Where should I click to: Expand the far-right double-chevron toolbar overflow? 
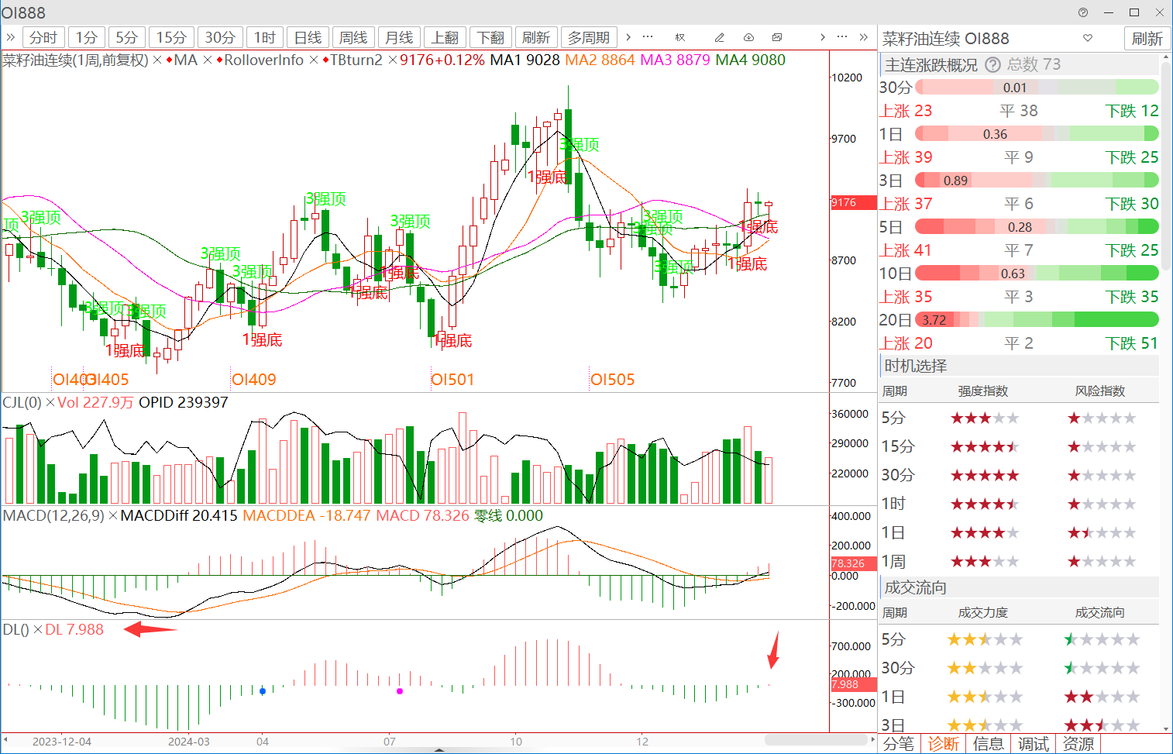(863, 37)
